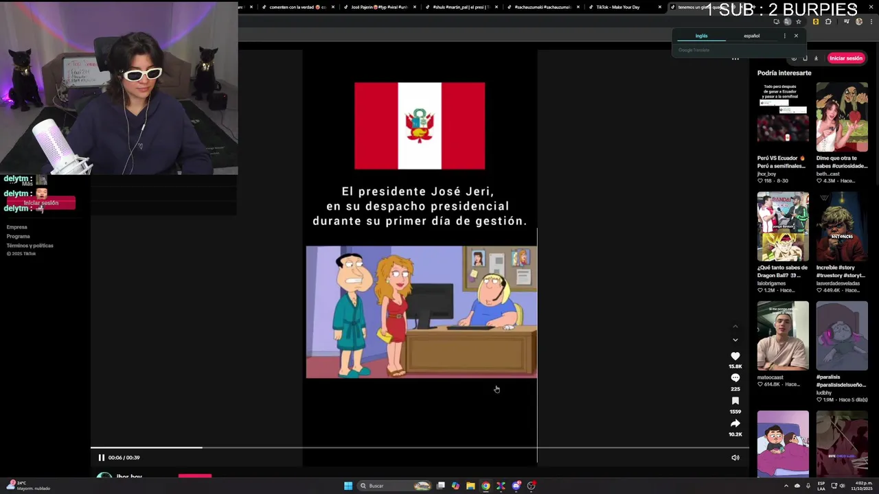The height and width of the screenshot is (494, 879).
Task: Open the 'Increíble #story' video thumbnail
Action: 842,226
